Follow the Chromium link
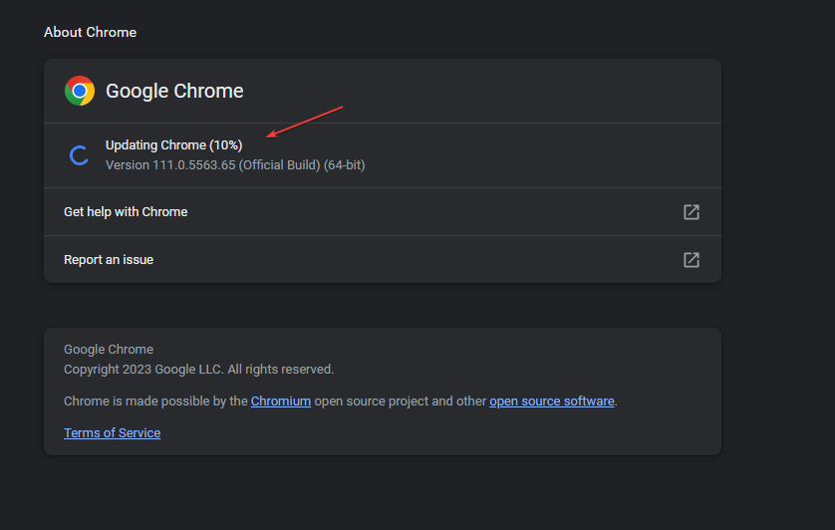Screen dimensions: 835x530 tap(281, 401)
